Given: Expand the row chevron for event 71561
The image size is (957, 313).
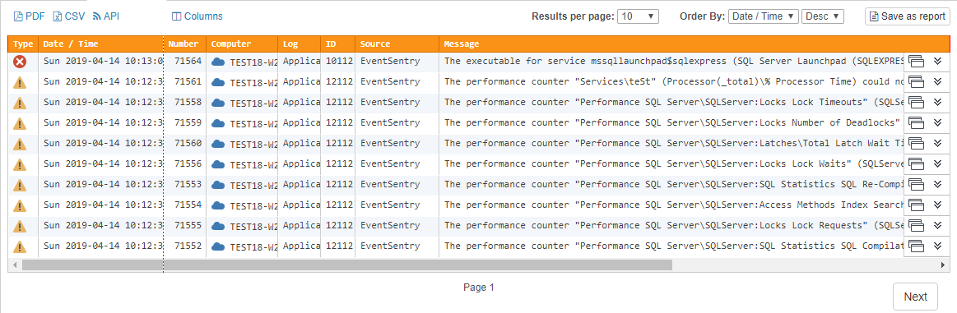Looking at the screenshot, I should pos(939,81).
